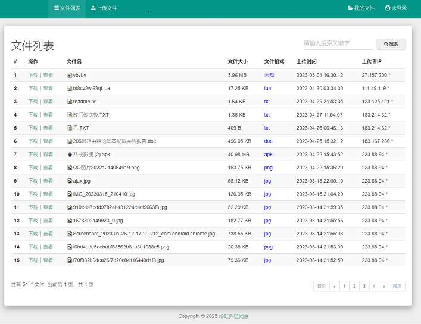Go to 首页 first page
The height and width of the screenshot is (324, 421).
pyautogui.click(x=322, y=286)
